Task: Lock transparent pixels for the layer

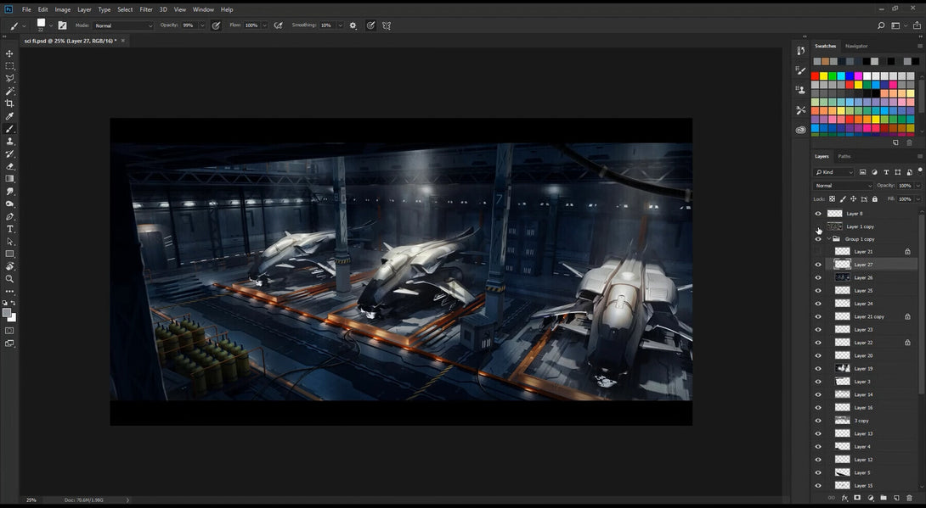Action: point(832,199)
